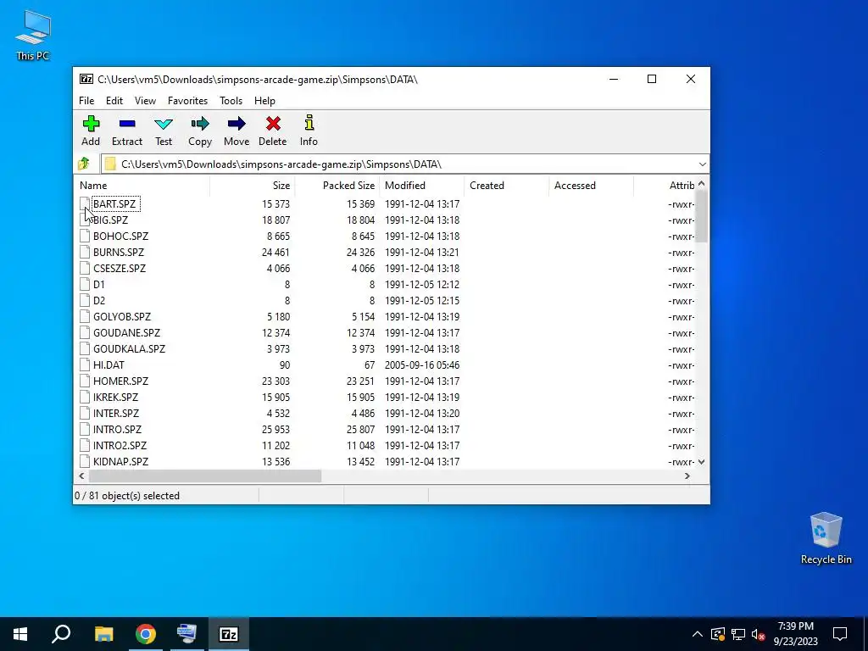Click the horizontal scrollbar thumb
The image size is (868, 651).
click(x=205, y=476)
